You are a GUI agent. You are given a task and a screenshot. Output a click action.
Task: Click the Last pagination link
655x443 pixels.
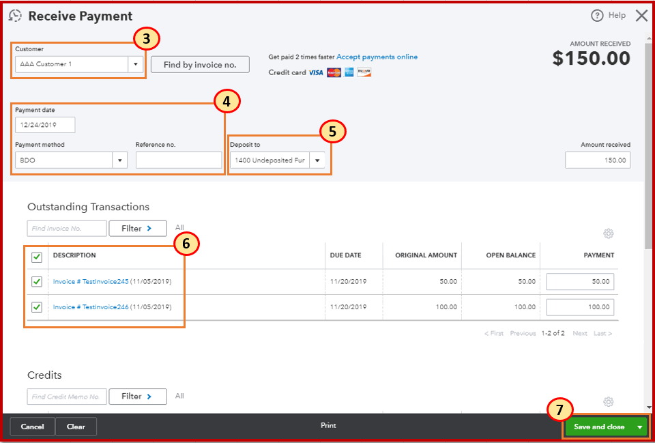click(x=602, y=334)
